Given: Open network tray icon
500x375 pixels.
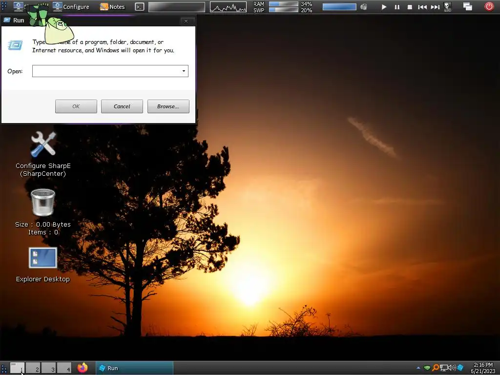Looking at the screenshot, I should (x=443, y=368).
